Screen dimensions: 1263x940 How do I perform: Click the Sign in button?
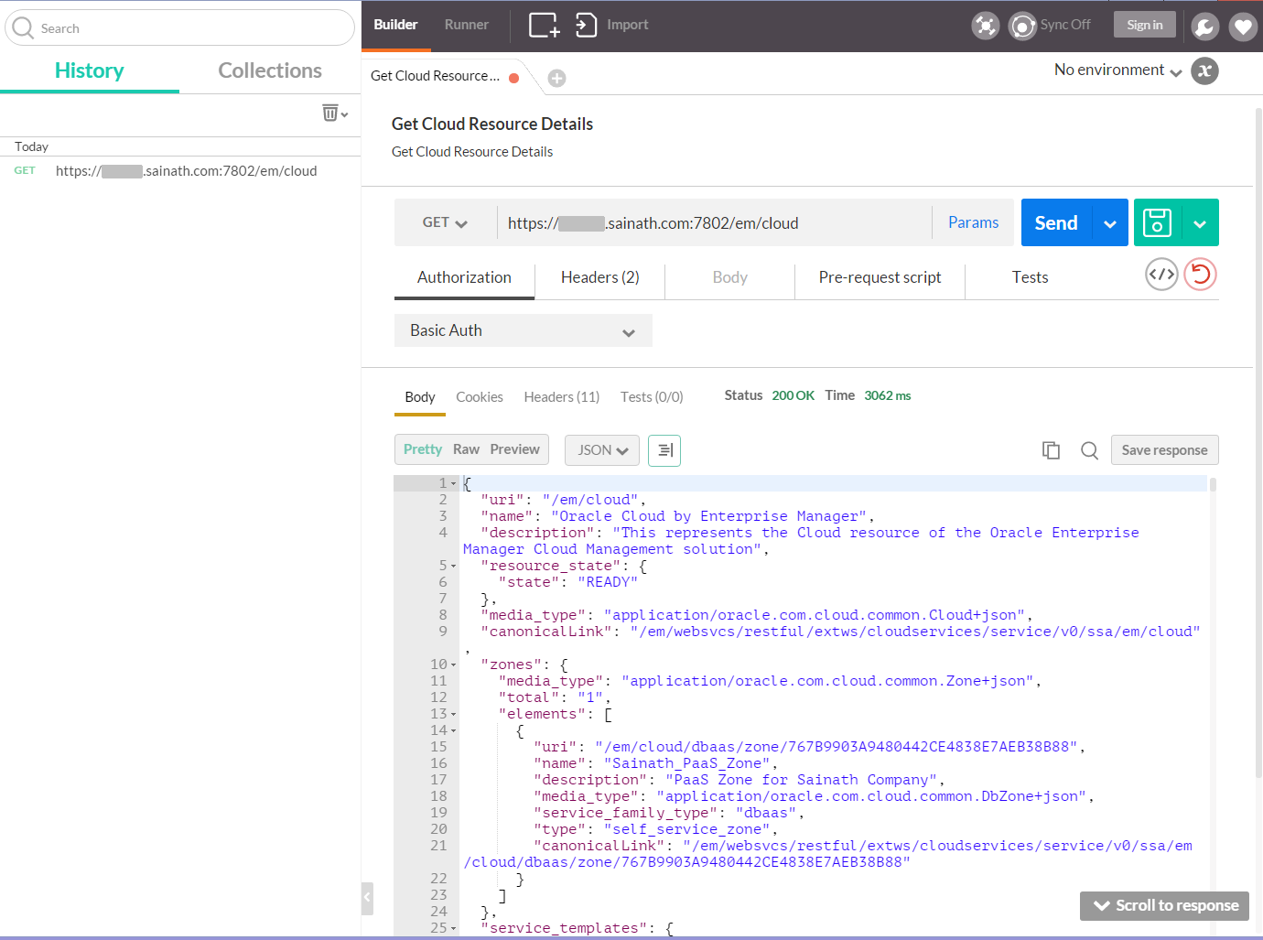(1144, 25)
